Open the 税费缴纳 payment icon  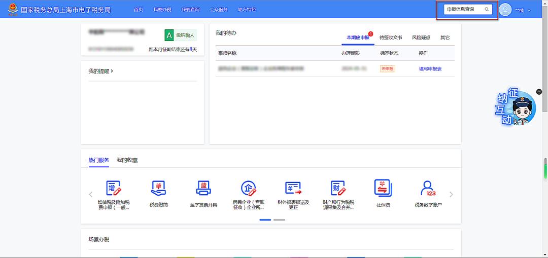pos(158,189)
